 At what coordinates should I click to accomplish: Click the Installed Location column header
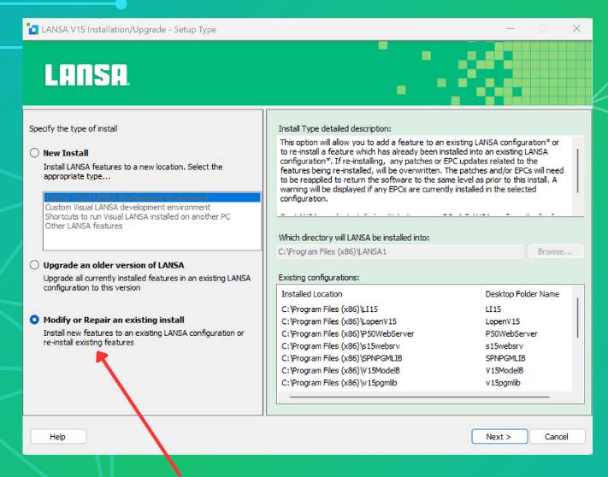380,294
